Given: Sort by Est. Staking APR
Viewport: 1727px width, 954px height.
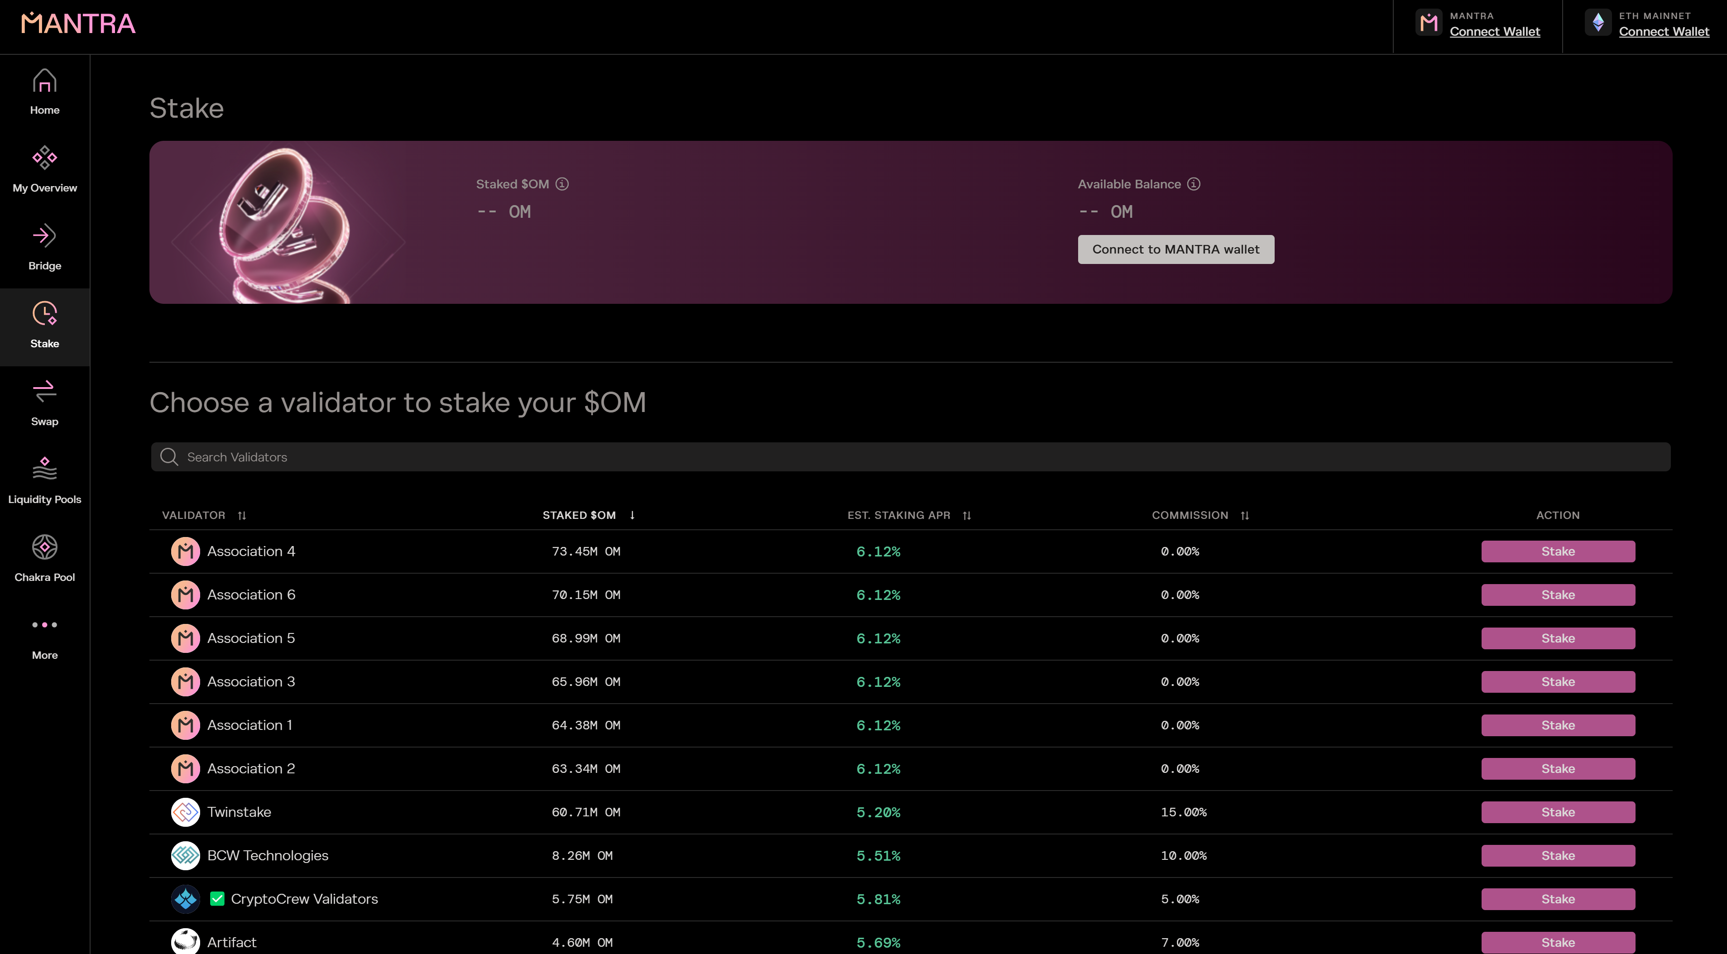Looking at the screenshot, I should [967, 516].
